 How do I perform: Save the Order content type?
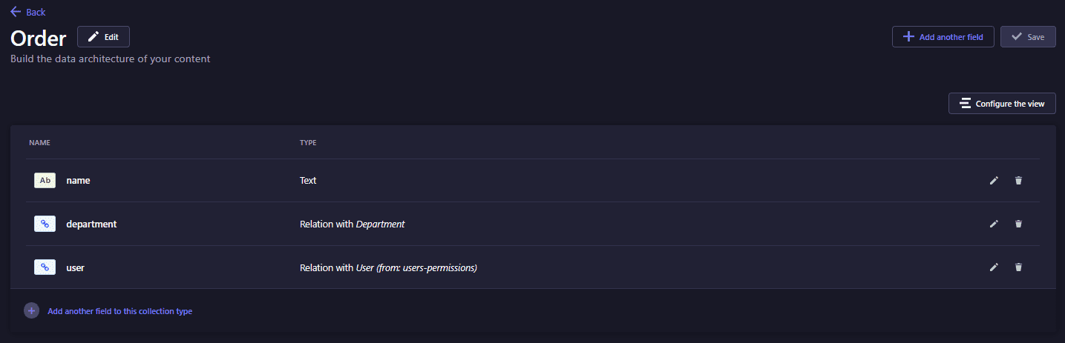(x=1028, y=36)
